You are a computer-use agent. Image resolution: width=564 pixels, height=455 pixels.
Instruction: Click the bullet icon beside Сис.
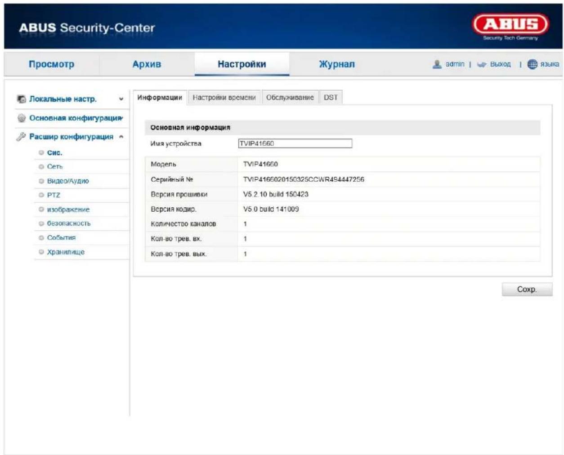point(41,153)
